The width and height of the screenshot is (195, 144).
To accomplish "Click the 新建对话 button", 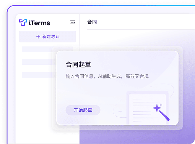I will pos(47,37).
